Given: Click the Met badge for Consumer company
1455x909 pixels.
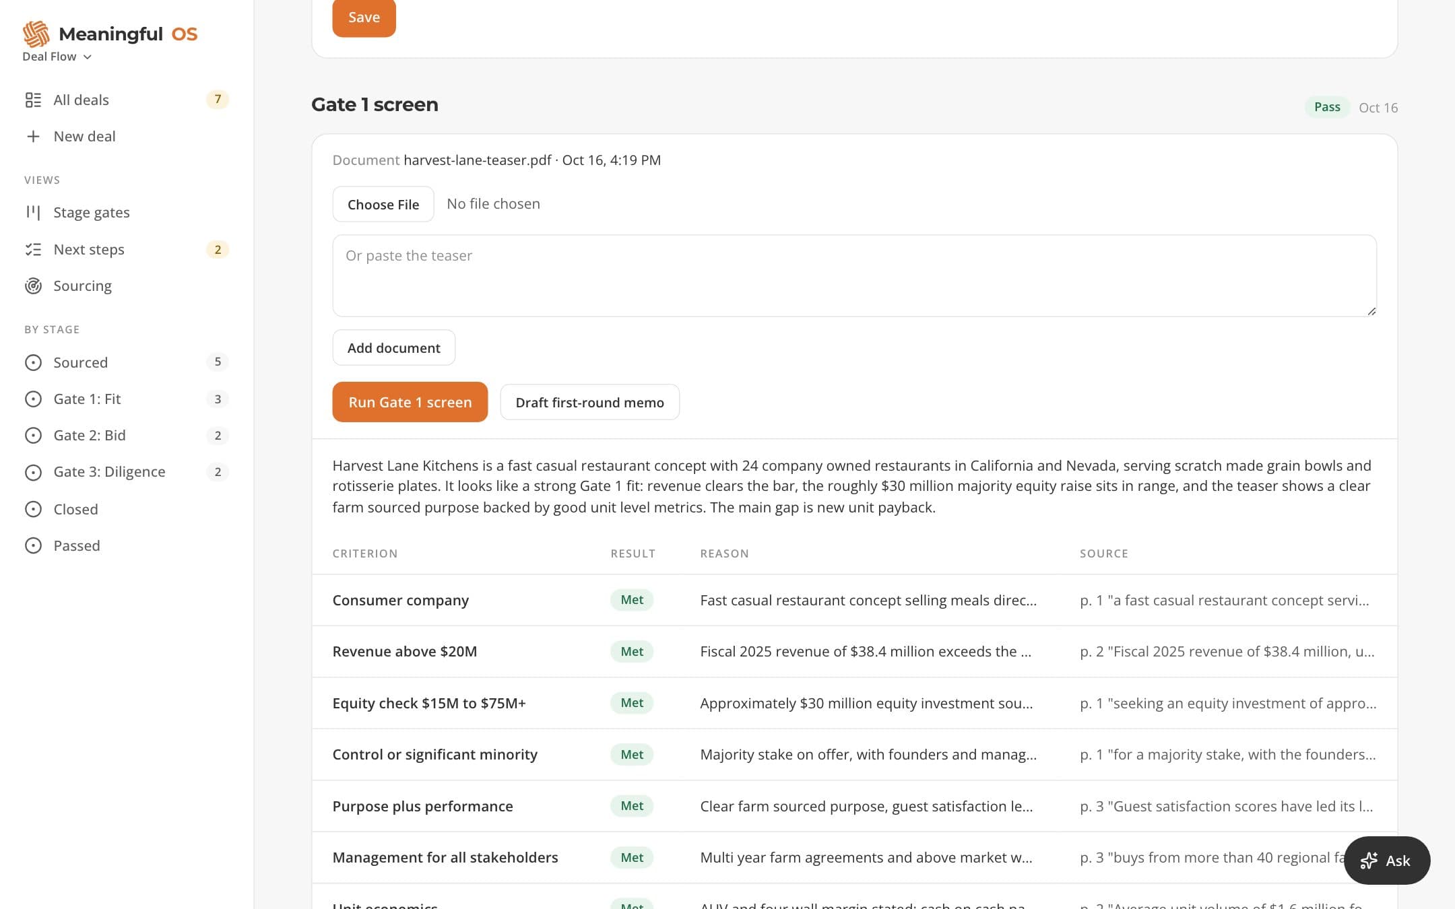Looking at the screenshot, I should point(632,600).
